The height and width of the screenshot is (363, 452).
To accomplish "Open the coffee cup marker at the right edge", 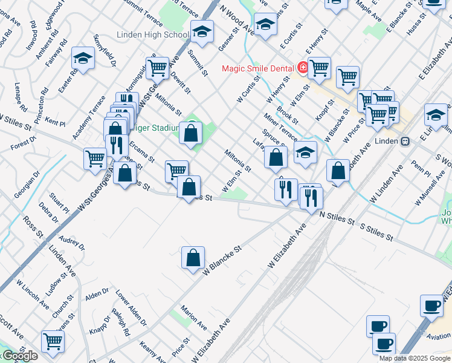I will [x=431, y=306].
